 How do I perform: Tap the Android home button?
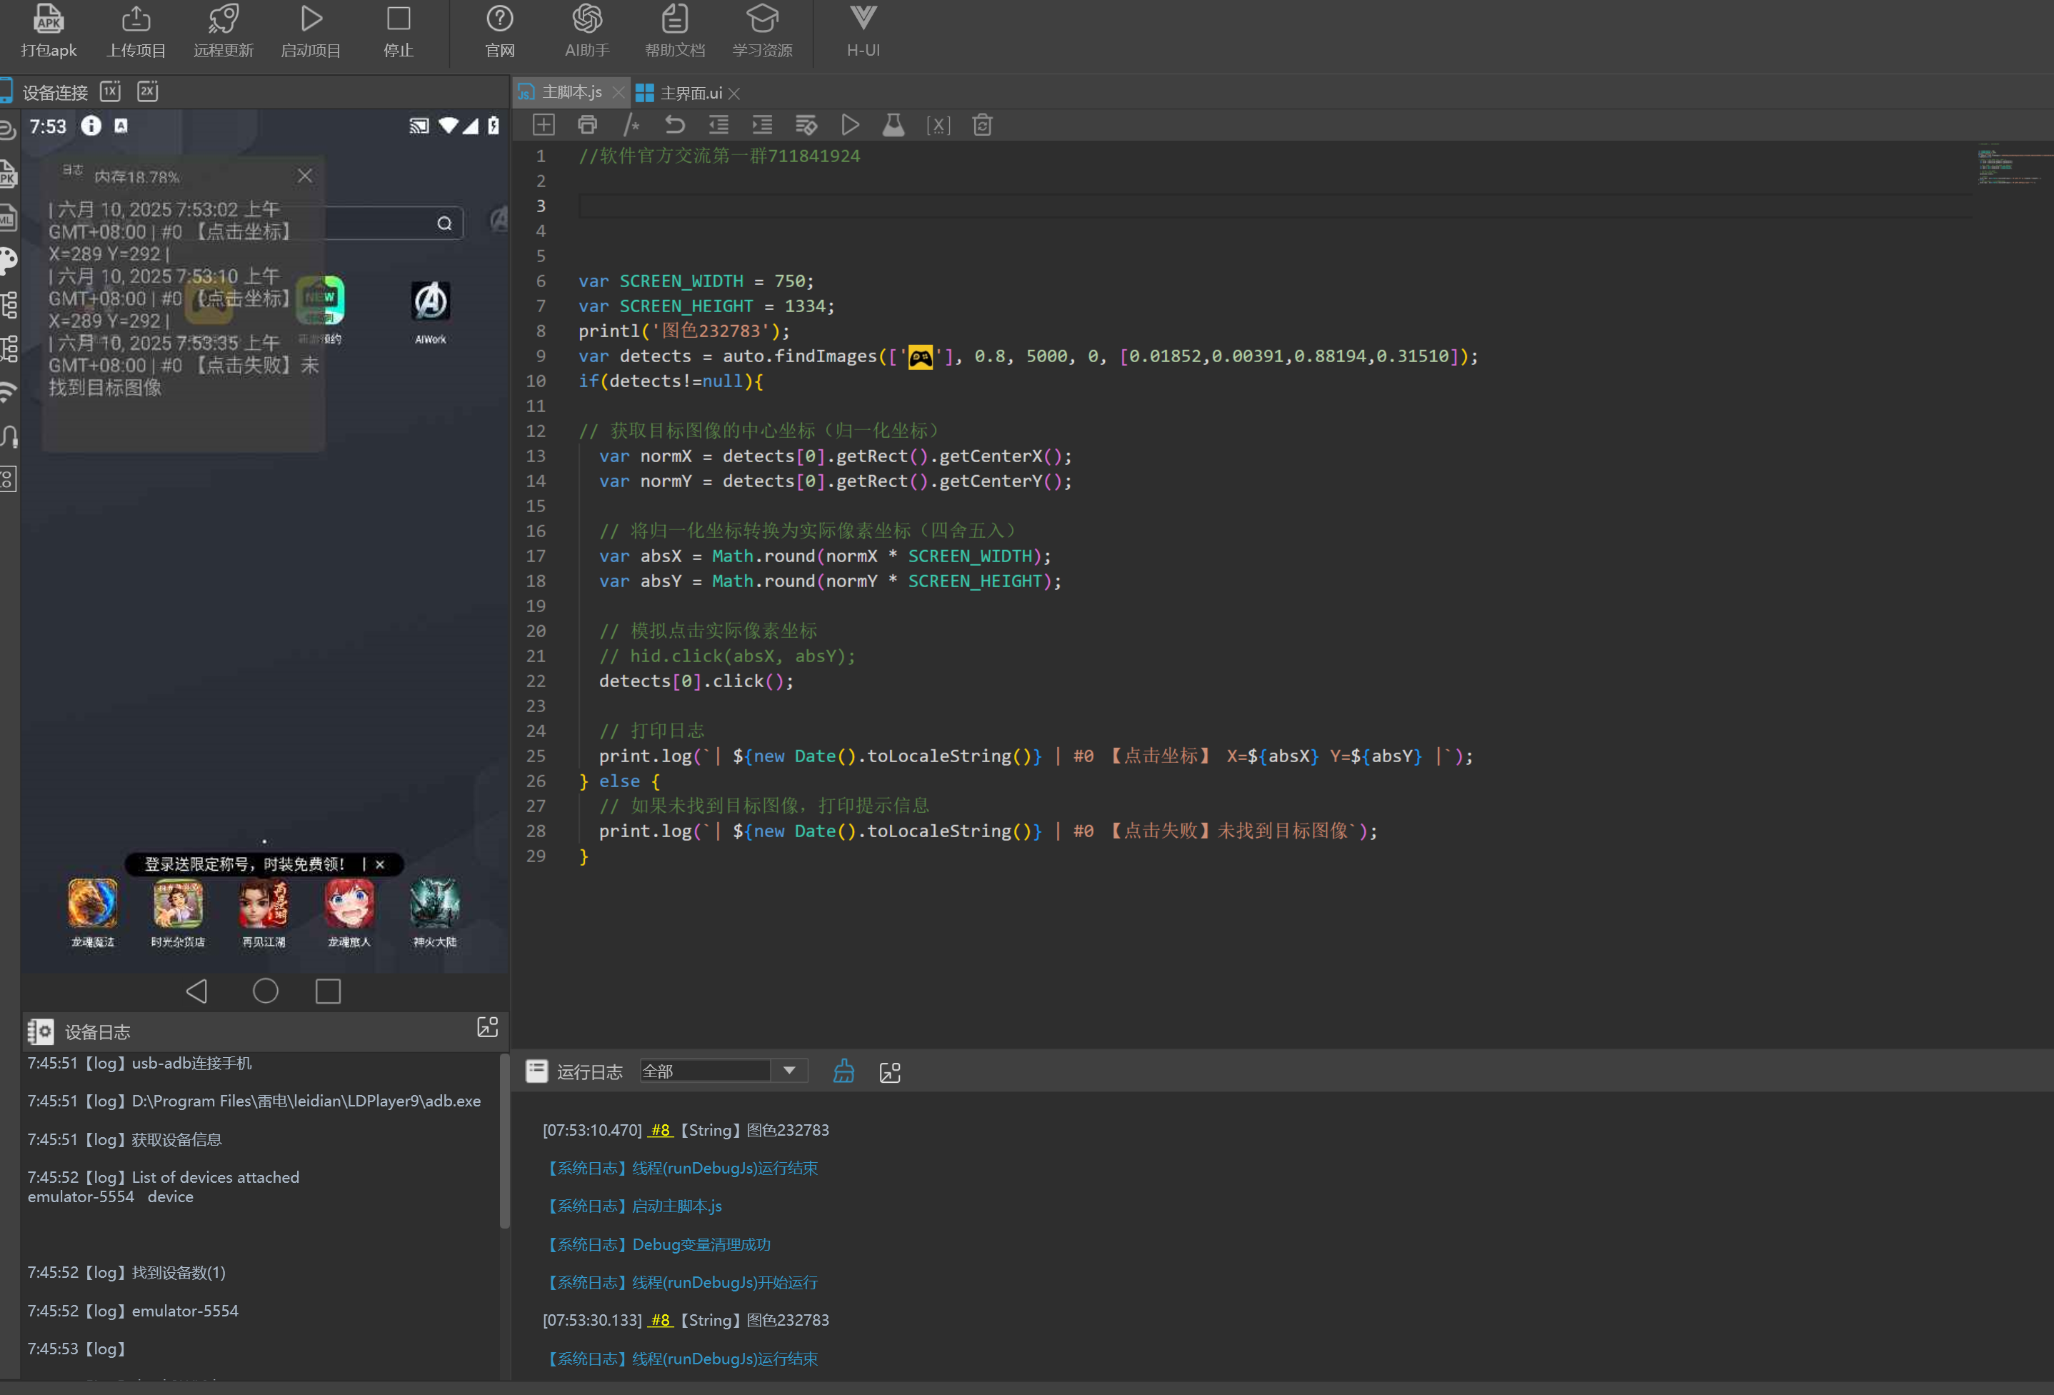(265, 991)
